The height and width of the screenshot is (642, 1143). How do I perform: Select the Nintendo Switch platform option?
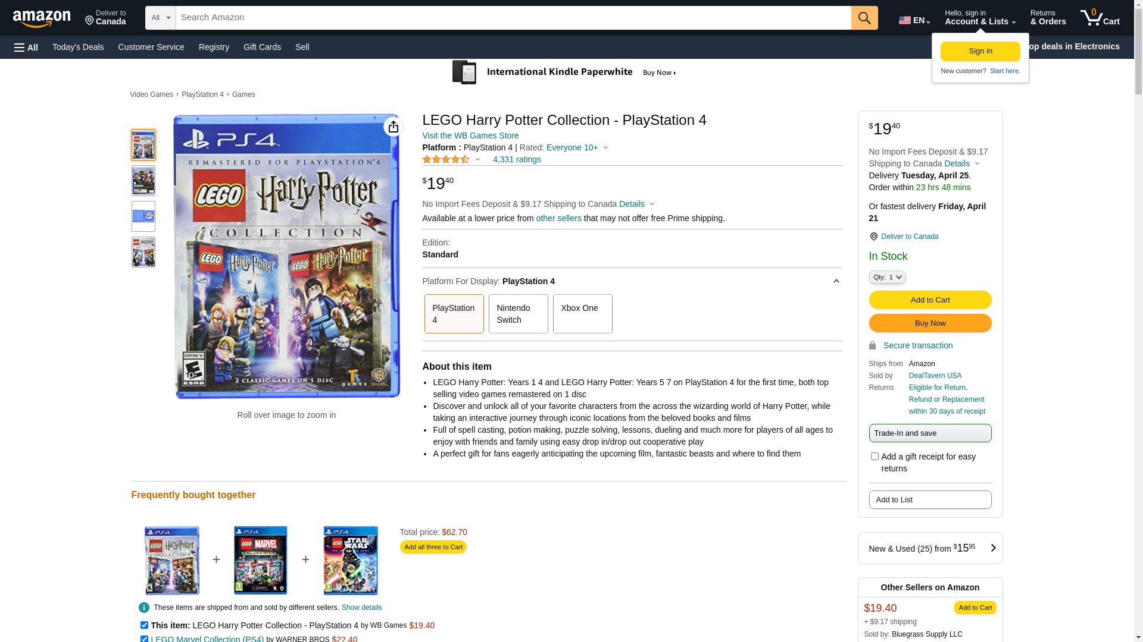pyautogui.click(x=518, y=314)
